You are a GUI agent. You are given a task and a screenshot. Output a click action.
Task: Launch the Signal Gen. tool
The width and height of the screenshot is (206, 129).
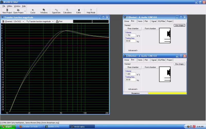click(x=56, y=10)
